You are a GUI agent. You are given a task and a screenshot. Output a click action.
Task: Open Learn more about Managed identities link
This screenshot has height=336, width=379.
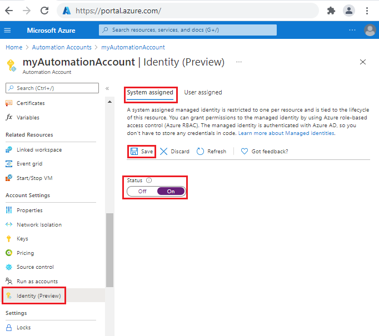286,133
